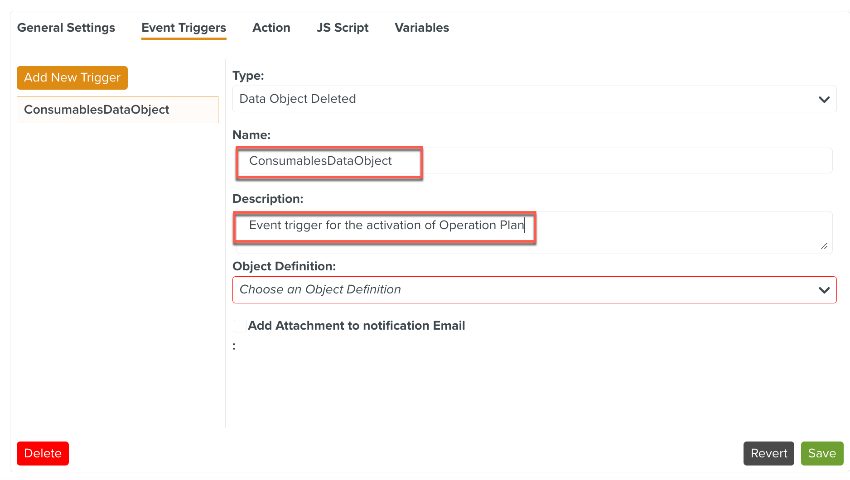Focus the Name input field

tap(534, 161)
